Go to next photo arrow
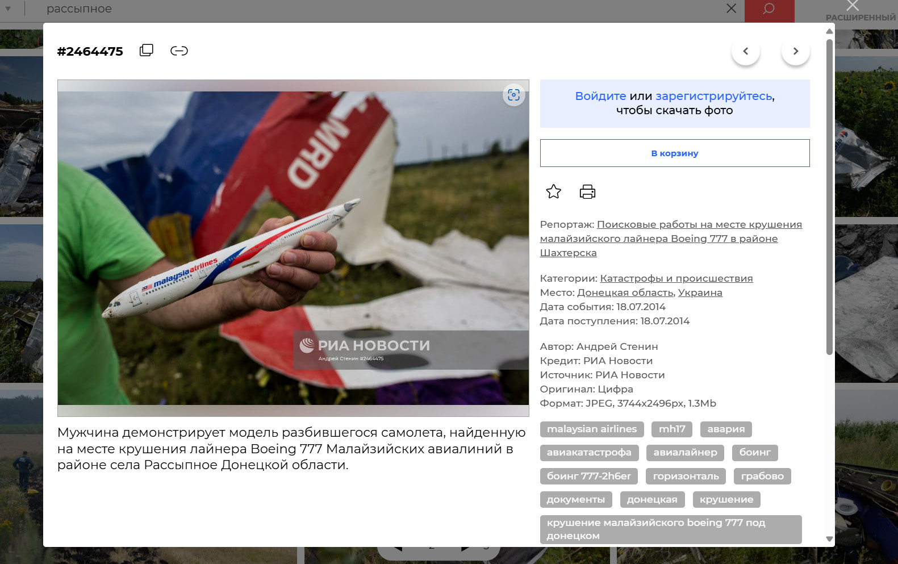This screenshot has height=564, width=898. (x=796, y=51)
